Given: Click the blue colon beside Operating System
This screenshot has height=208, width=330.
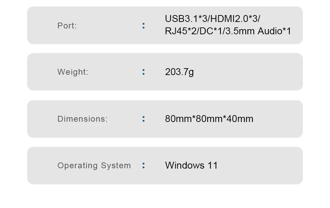Looking at the screenshot, I should point(144,166).
